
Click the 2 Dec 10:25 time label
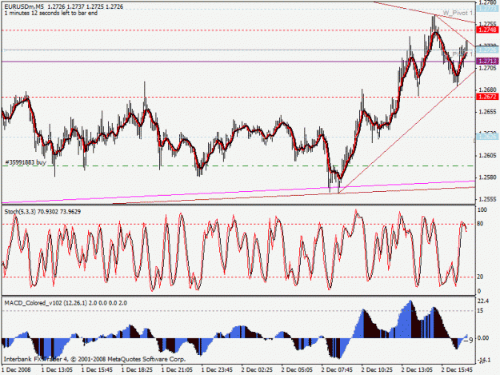pos(377,370)
